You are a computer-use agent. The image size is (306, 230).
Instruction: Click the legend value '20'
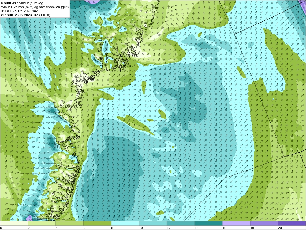point(280,228)
